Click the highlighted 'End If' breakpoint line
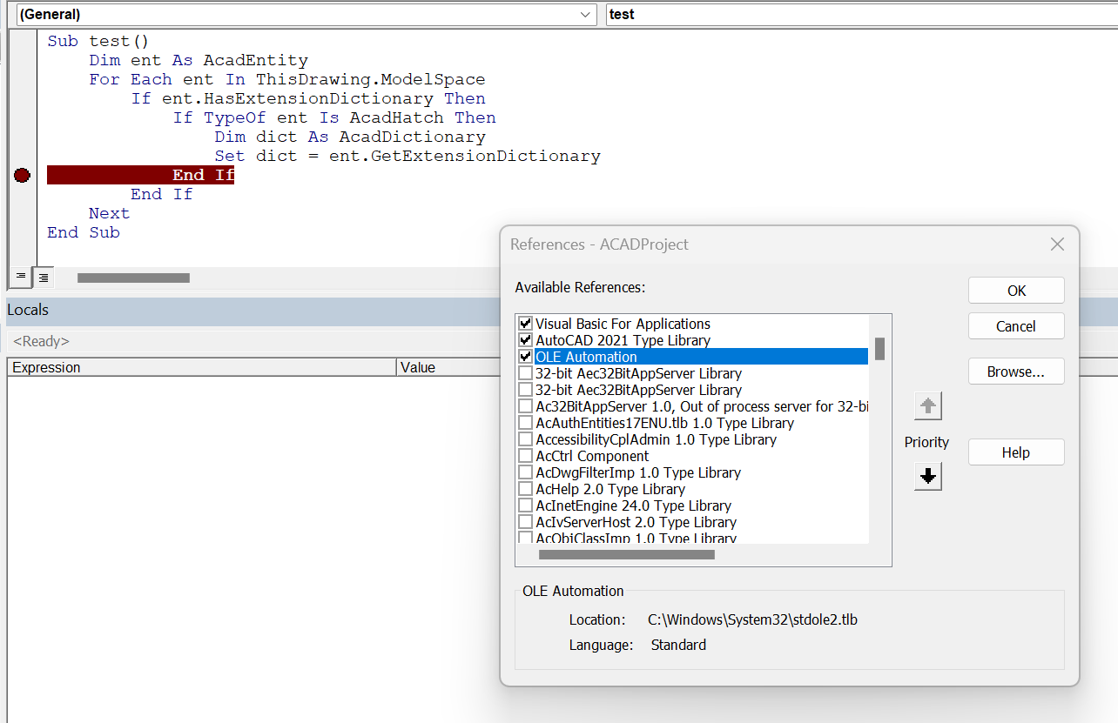The width and height of the screenshot is (1118, 723). click(140, 176)
